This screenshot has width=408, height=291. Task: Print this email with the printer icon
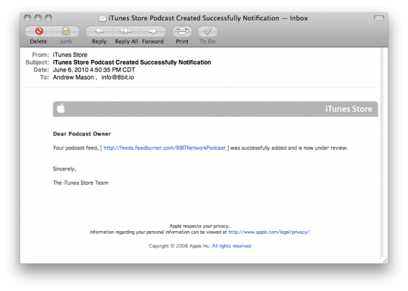[182, 31]
